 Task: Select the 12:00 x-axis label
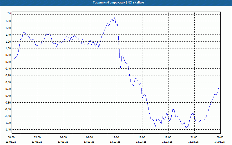point(116,137)
